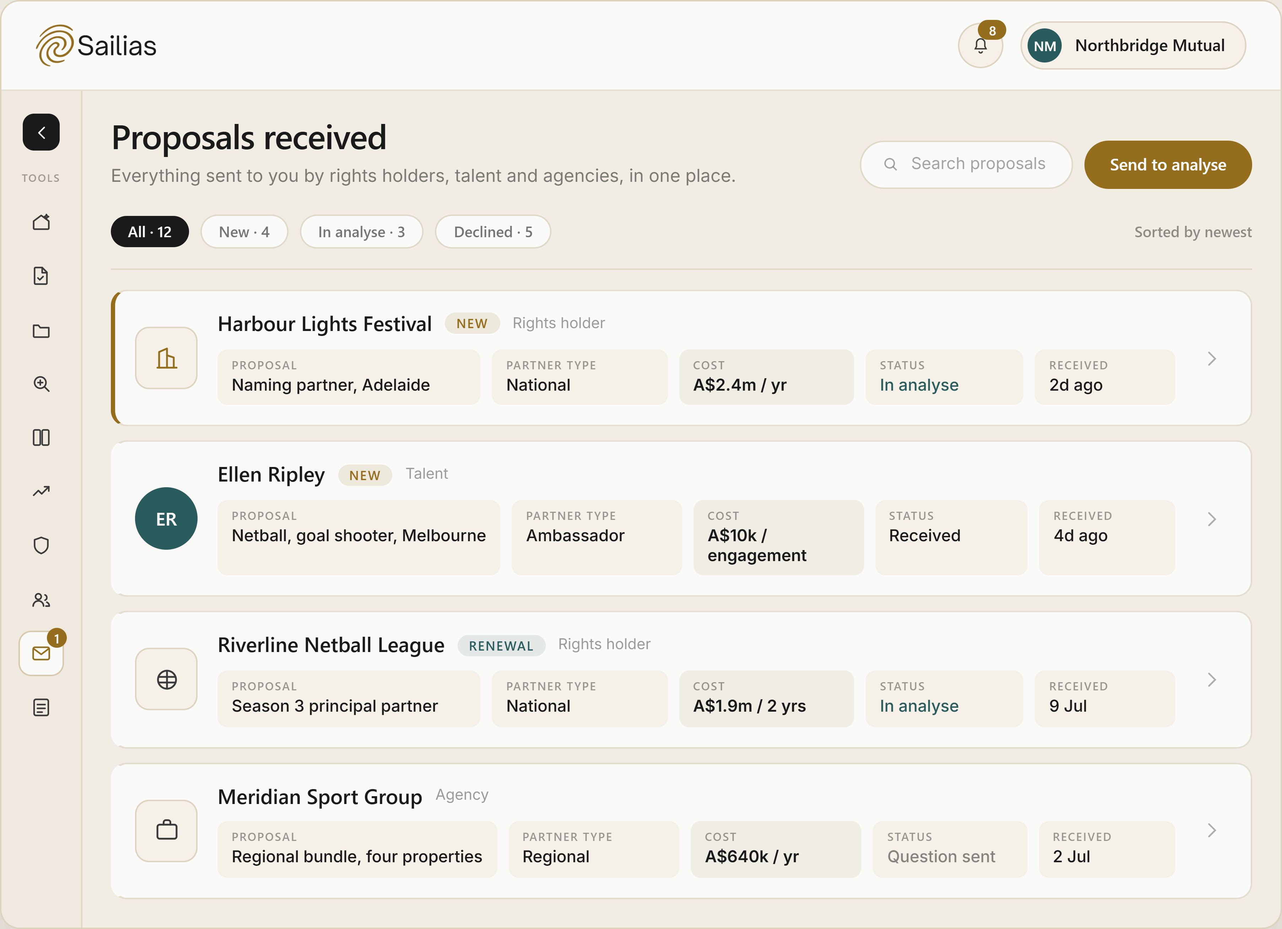Select the New · 4 filter

tap(244, 232)
